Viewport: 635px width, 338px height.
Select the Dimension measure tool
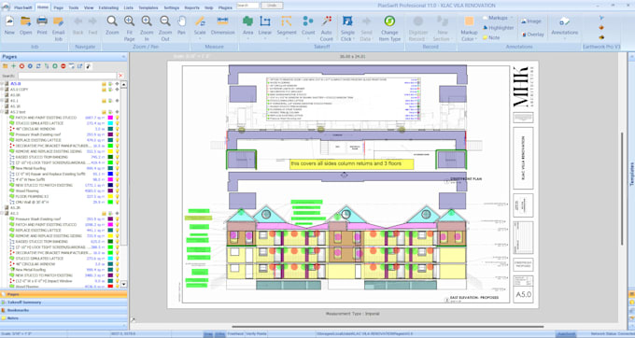(x=223, y=25)
